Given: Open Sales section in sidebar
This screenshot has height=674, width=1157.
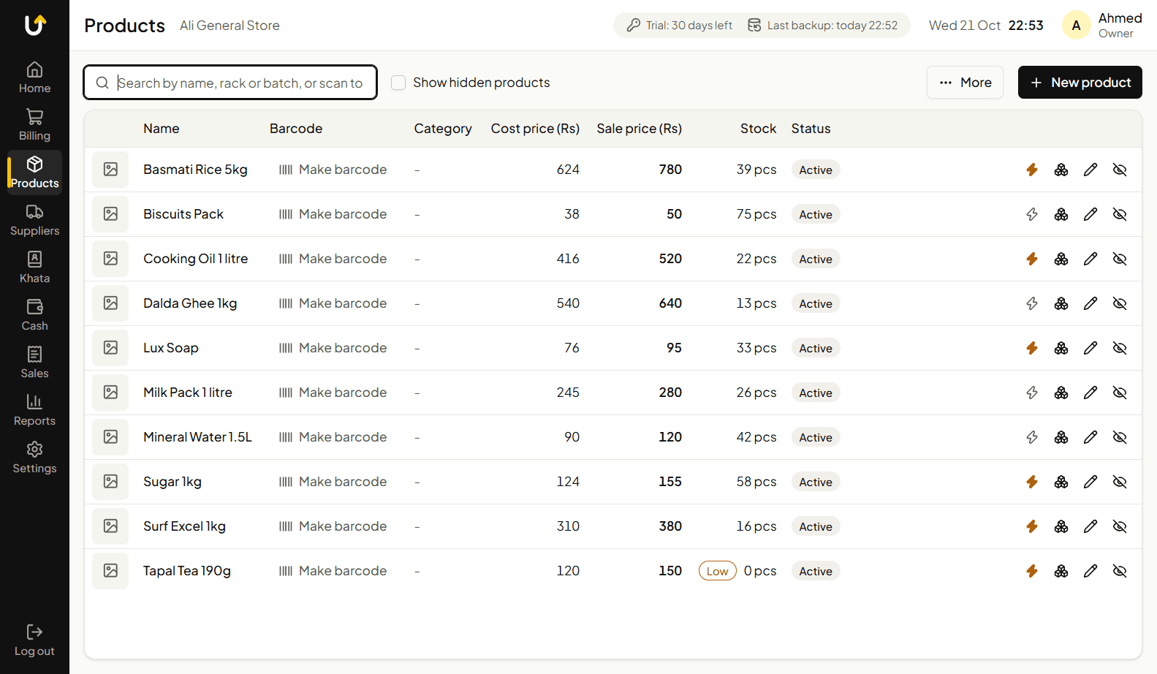Looking at the screenshot, I should [x=34, y=363].
